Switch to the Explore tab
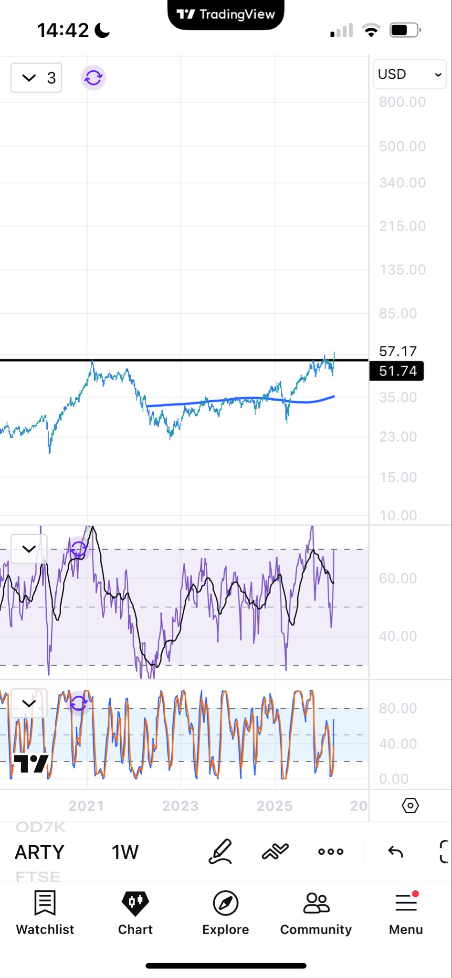Image resolution: width=452 pixels, height=978 pixels. tap(226, 913)
